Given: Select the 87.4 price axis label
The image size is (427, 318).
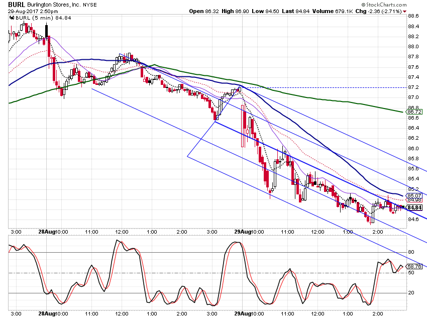Looking at the screenshot, I should 413,77.
